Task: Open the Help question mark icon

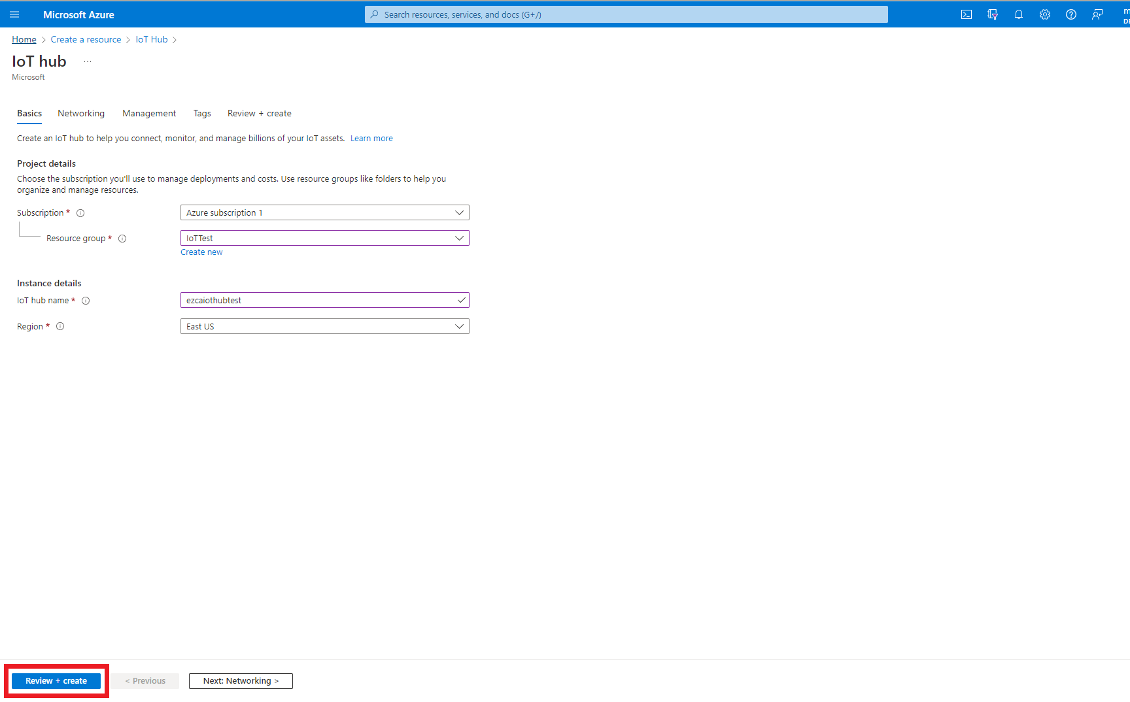Action: click(x=1071, y=14)
